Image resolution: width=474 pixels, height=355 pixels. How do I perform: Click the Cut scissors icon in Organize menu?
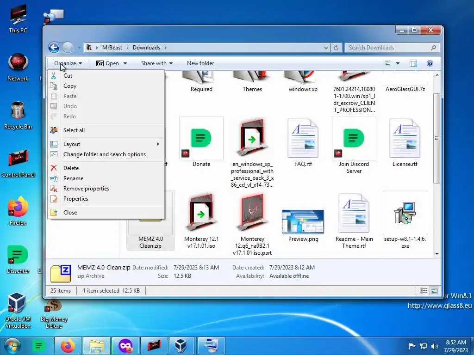click(x=54, y=76)
